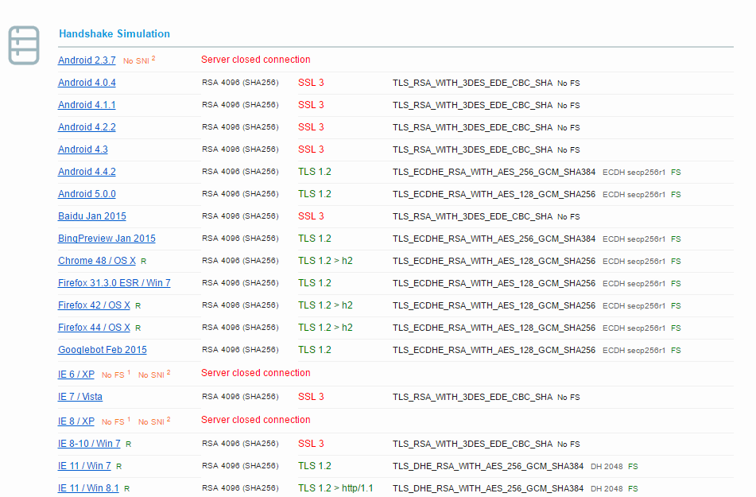Select the IE 8 / XP link
Screen dimensions: 756x497
pyautogui.click(x=76, y=421)
